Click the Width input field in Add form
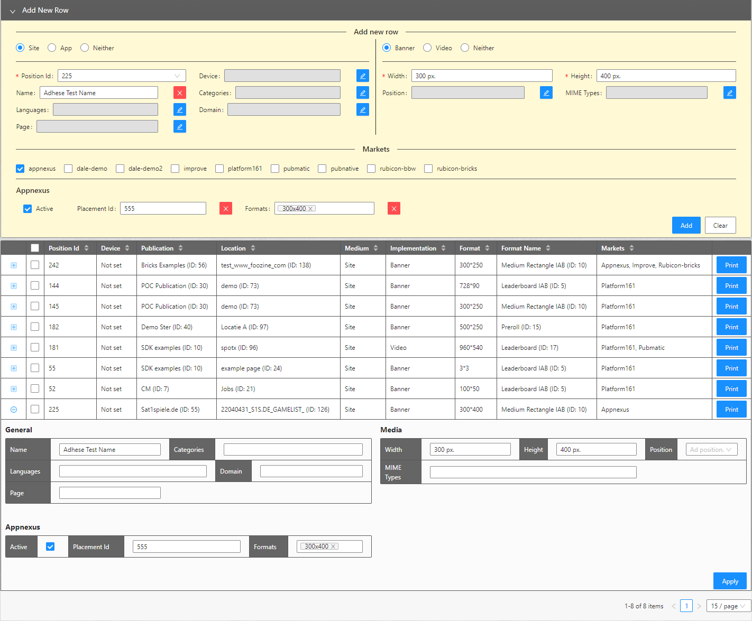The width and height of the screenshot is (752, 621). pyautogui.click(x=482, y=76)
